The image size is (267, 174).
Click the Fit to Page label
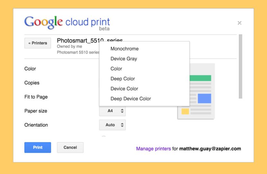(36, 97)
